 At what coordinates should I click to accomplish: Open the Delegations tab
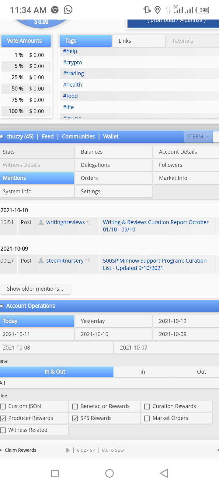coord(113,165)
